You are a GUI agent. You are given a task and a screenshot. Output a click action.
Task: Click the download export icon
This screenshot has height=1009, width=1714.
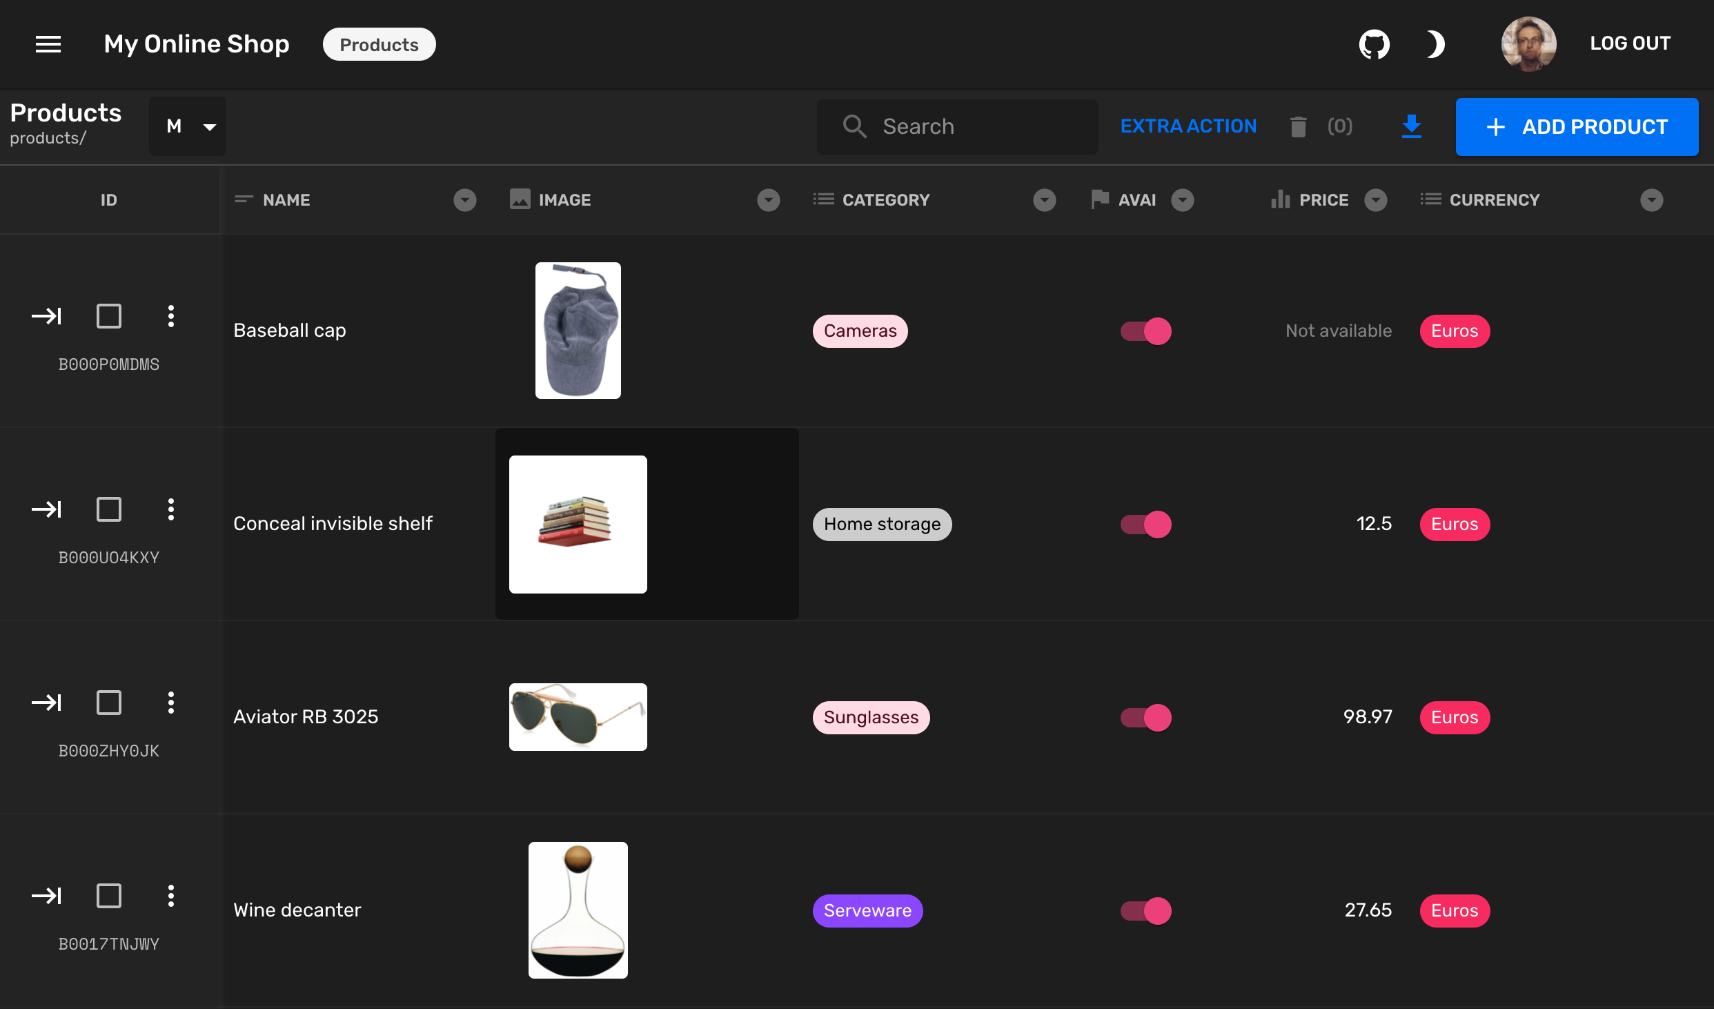(x=1411, y=126)
